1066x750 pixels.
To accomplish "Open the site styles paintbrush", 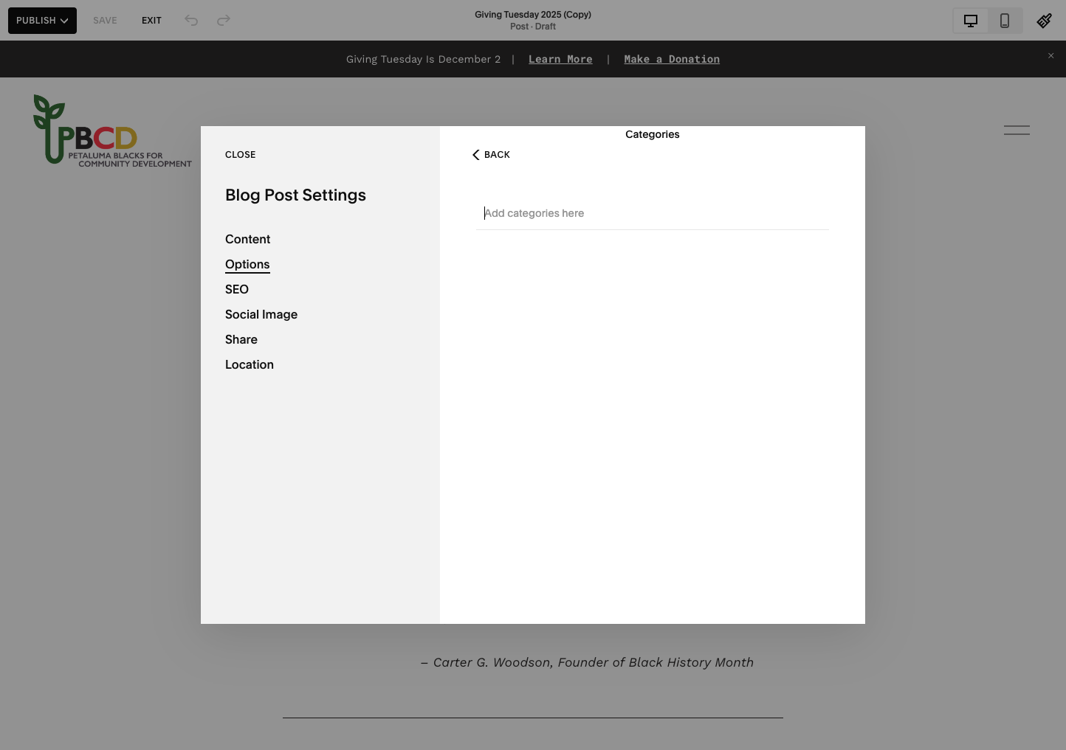I will pyautogui.click(x=1044, y=21).
